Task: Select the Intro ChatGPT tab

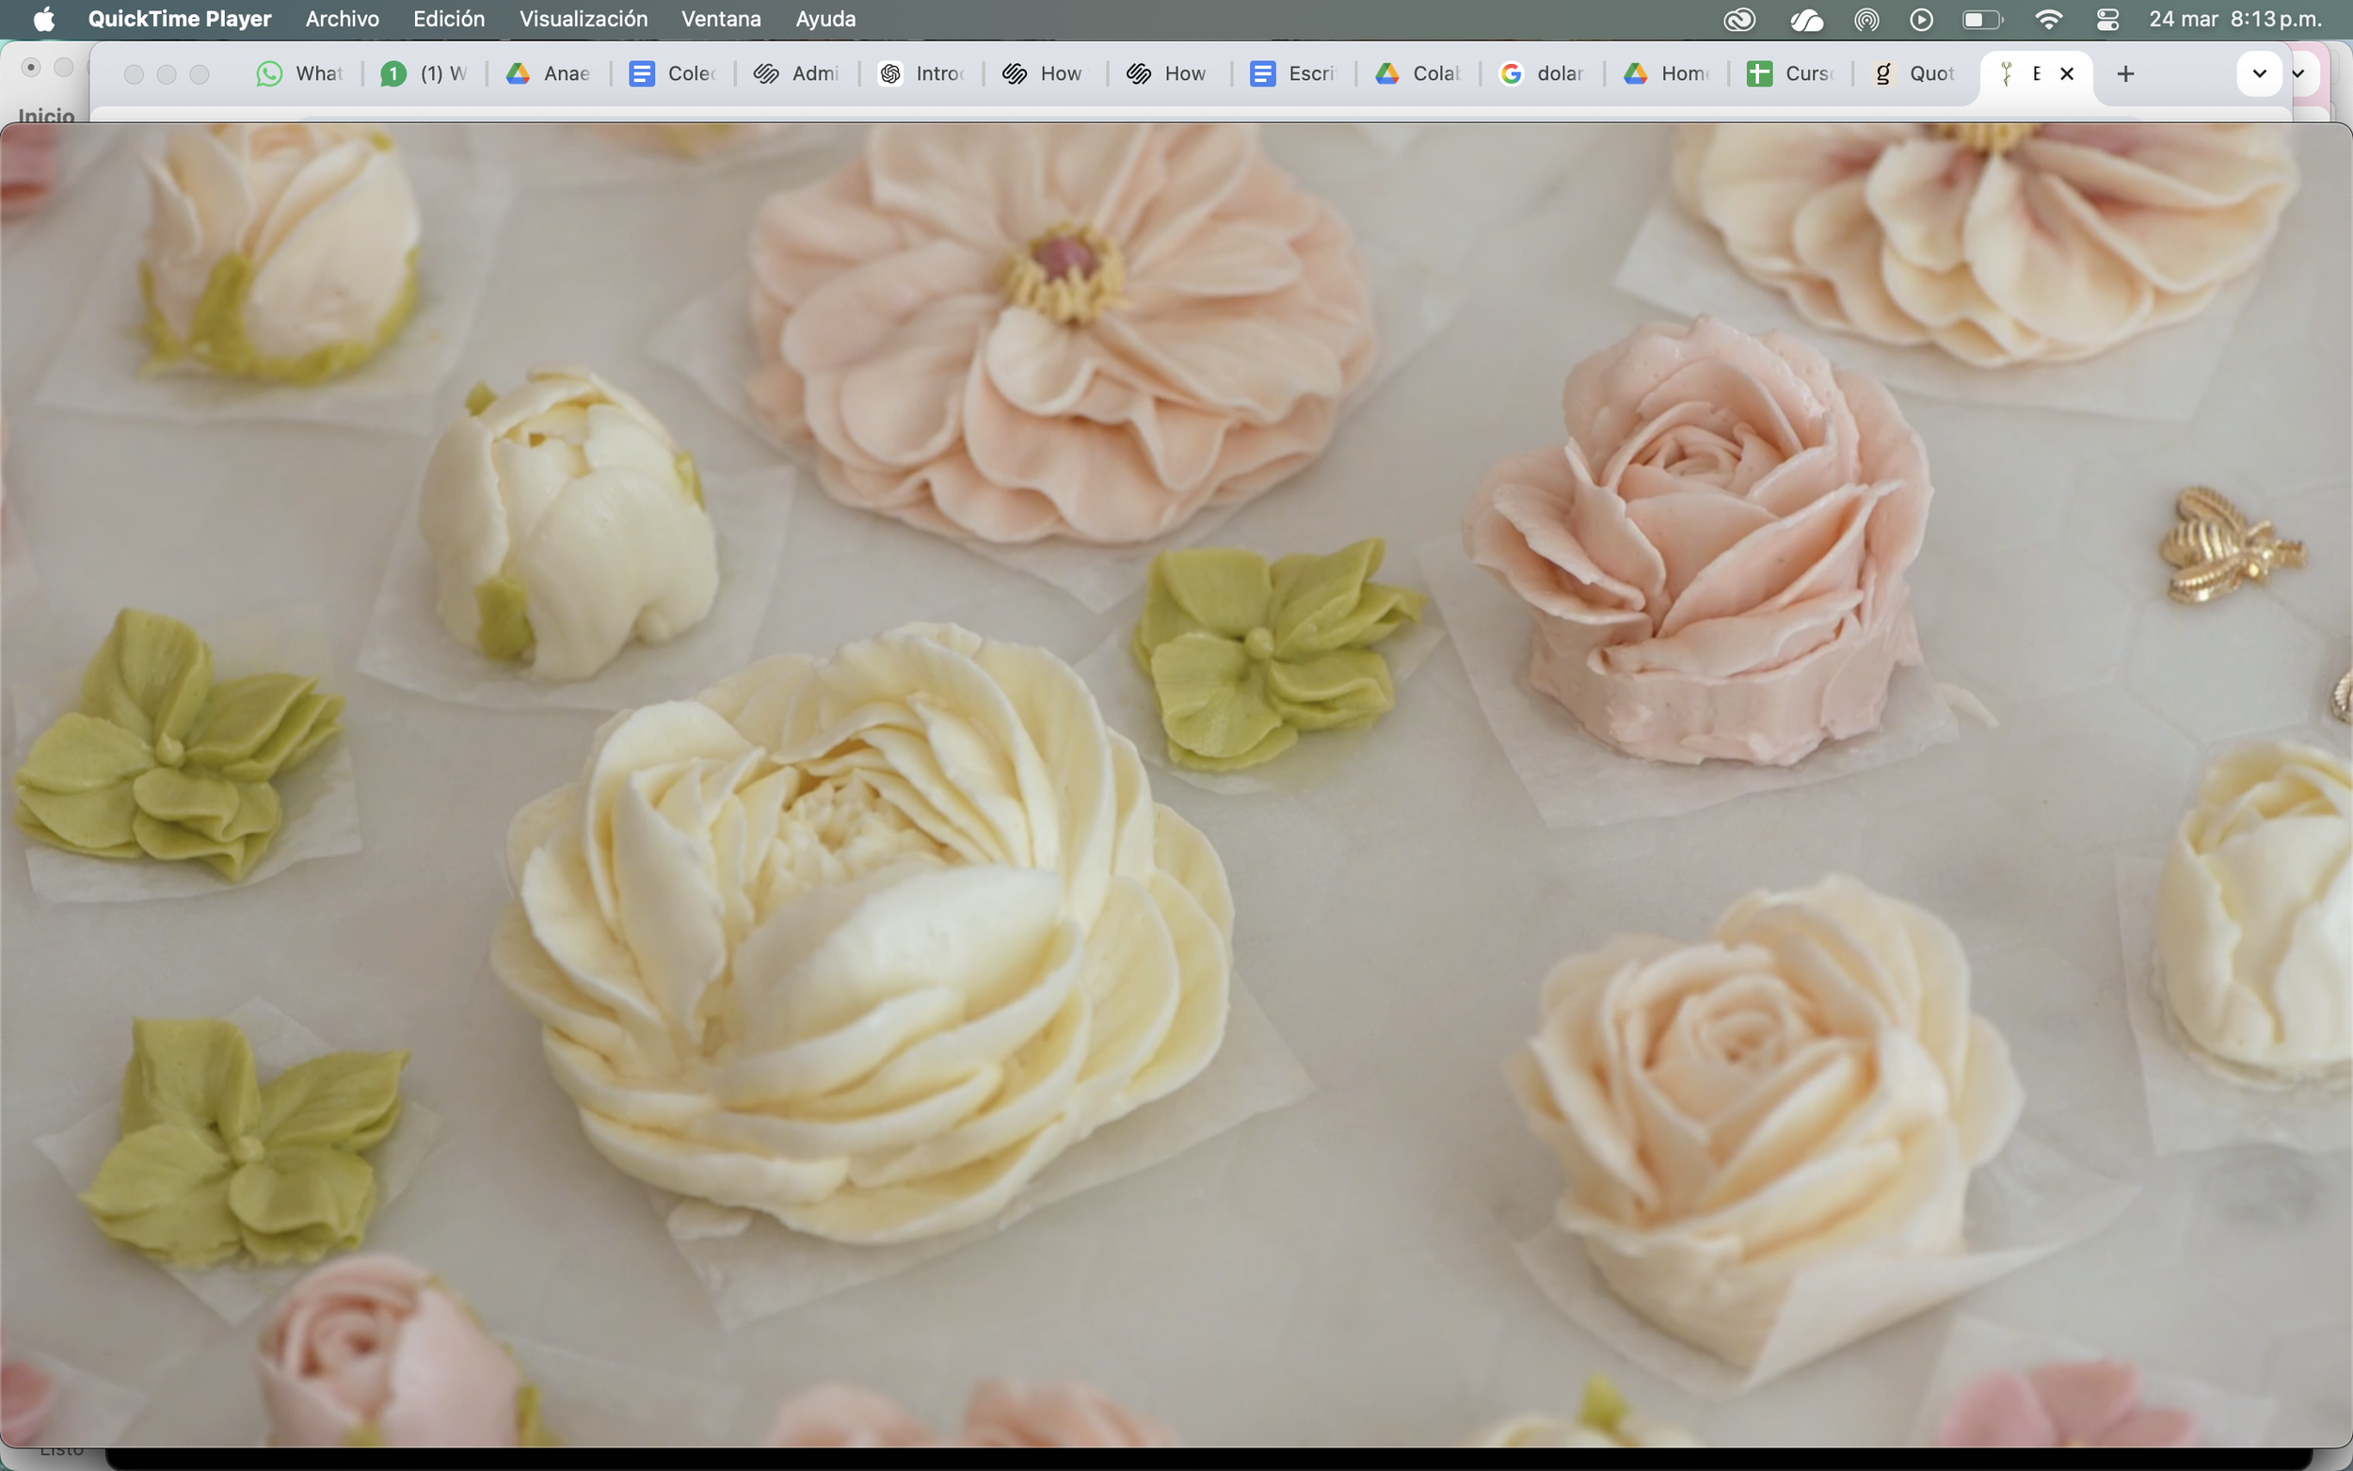Action: pos(921,74)
